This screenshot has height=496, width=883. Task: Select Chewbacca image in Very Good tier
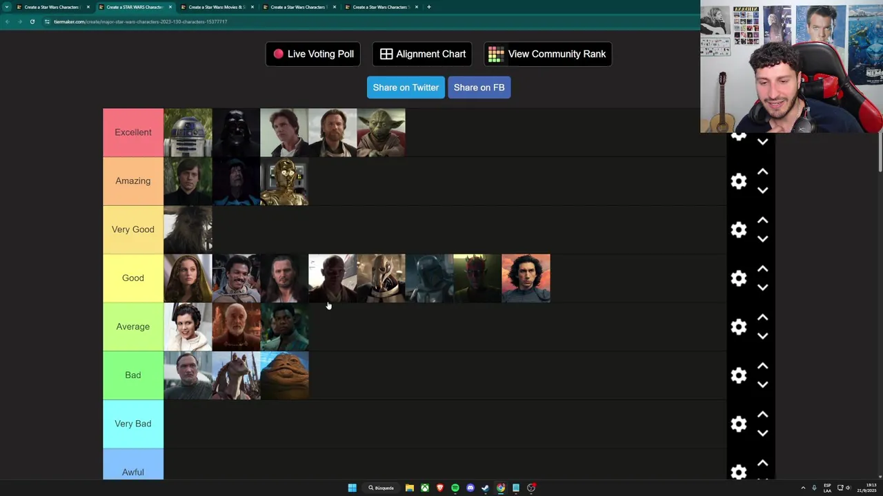pos(188,229)
